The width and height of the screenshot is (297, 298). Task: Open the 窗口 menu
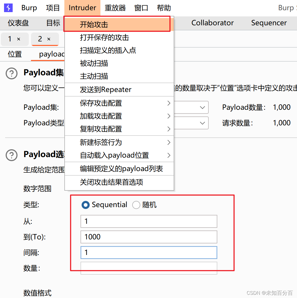tap(141, 8)
